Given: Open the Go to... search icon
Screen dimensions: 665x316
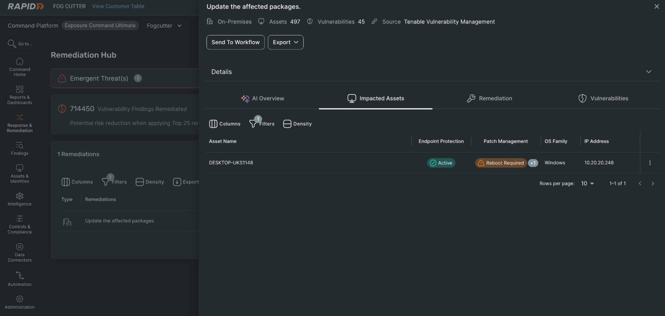Looking at the screenshot, I should click(x=12, y=43).
